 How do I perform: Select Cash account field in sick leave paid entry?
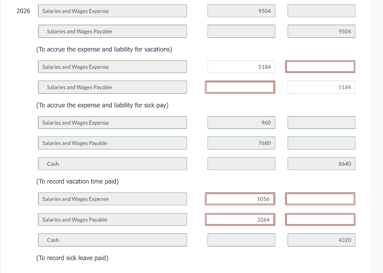[x=112, y=240]
